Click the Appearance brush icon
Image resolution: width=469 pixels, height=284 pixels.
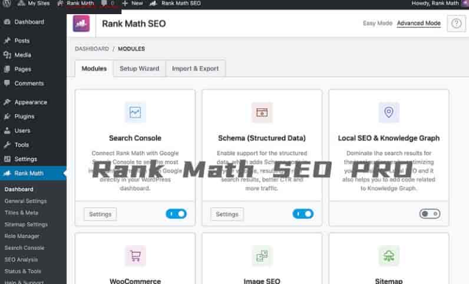[7, 102]
